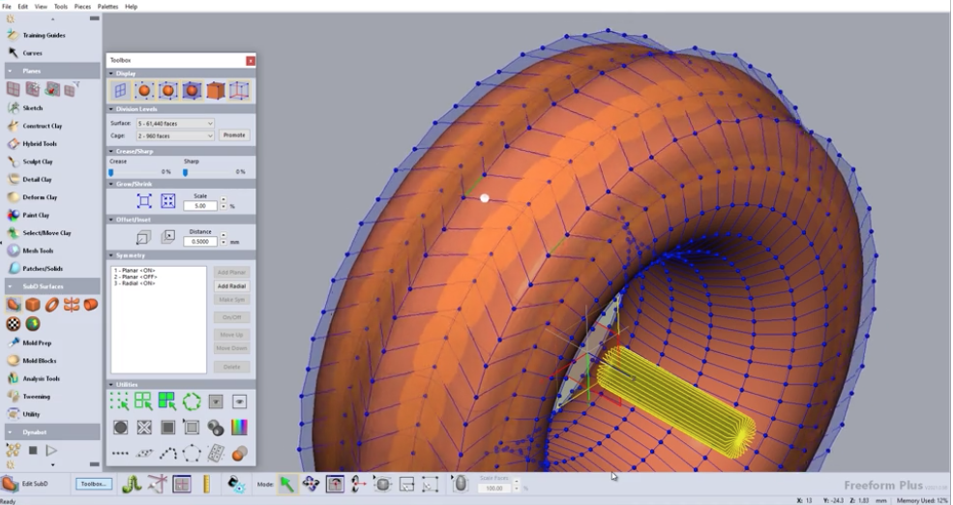Click the Scale value field
The image size is (953, 505).
point(200,206)
